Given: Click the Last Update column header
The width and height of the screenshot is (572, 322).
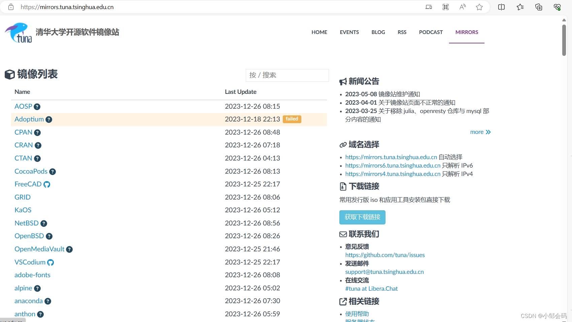Looking at the screenshot, I should (241, 92).
